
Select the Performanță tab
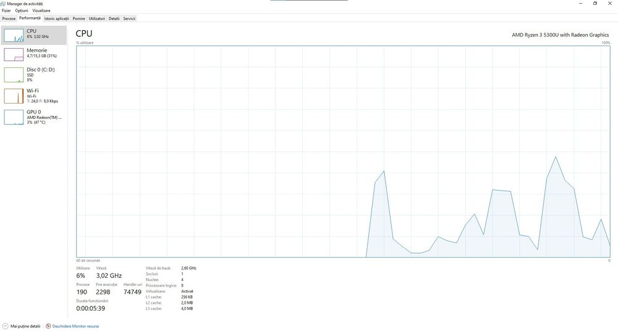pyautogui.click(x=30, y=18)
